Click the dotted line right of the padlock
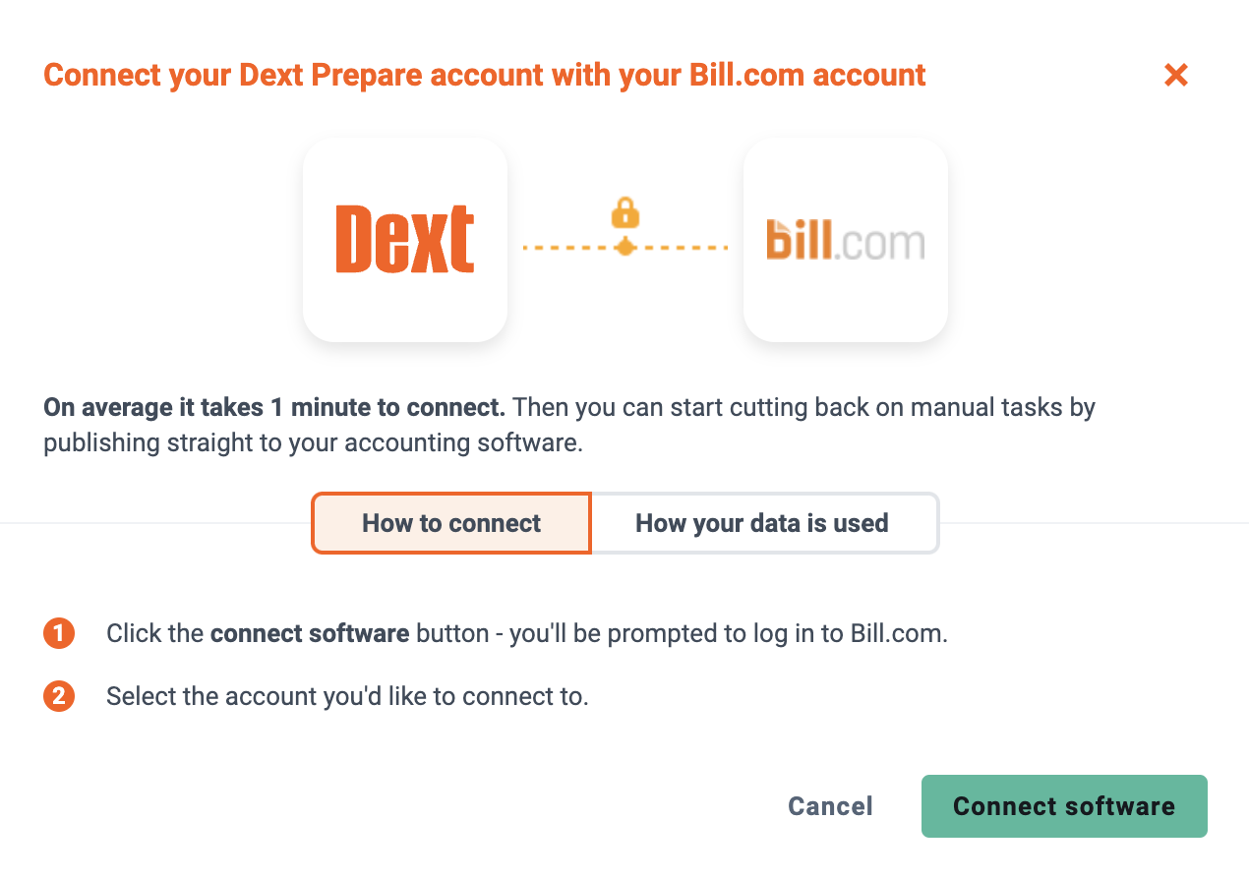Image resolution: width=1249 pixels, height=879 pixels. 682,248
